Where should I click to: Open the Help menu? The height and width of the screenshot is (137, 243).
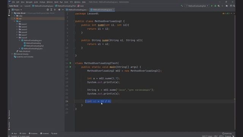pyautogui.click(x=84, y=2)
